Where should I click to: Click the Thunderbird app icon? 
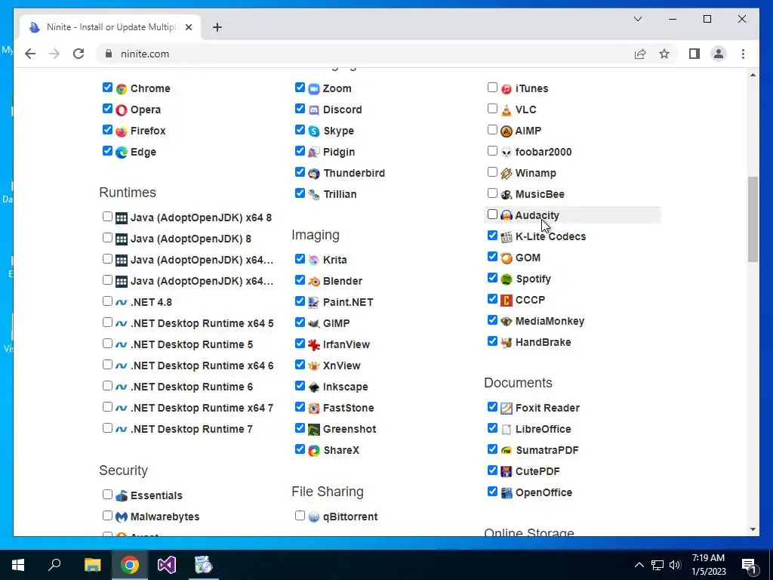coord(314,174)
